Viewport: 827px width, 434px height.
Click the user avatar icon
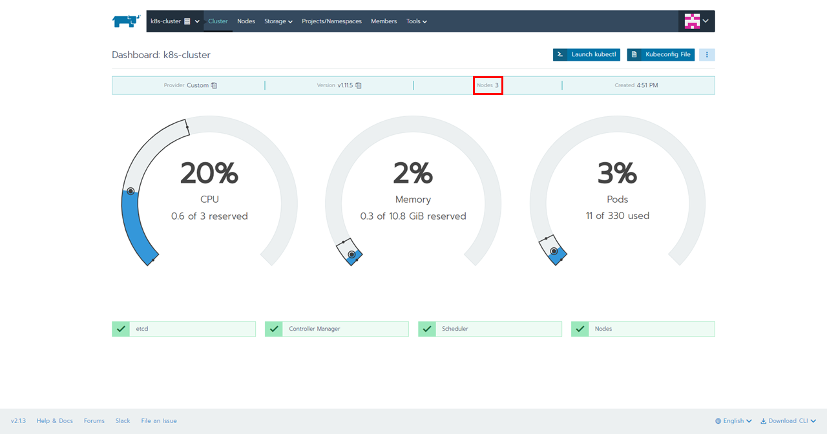click(x=692, y=21)
